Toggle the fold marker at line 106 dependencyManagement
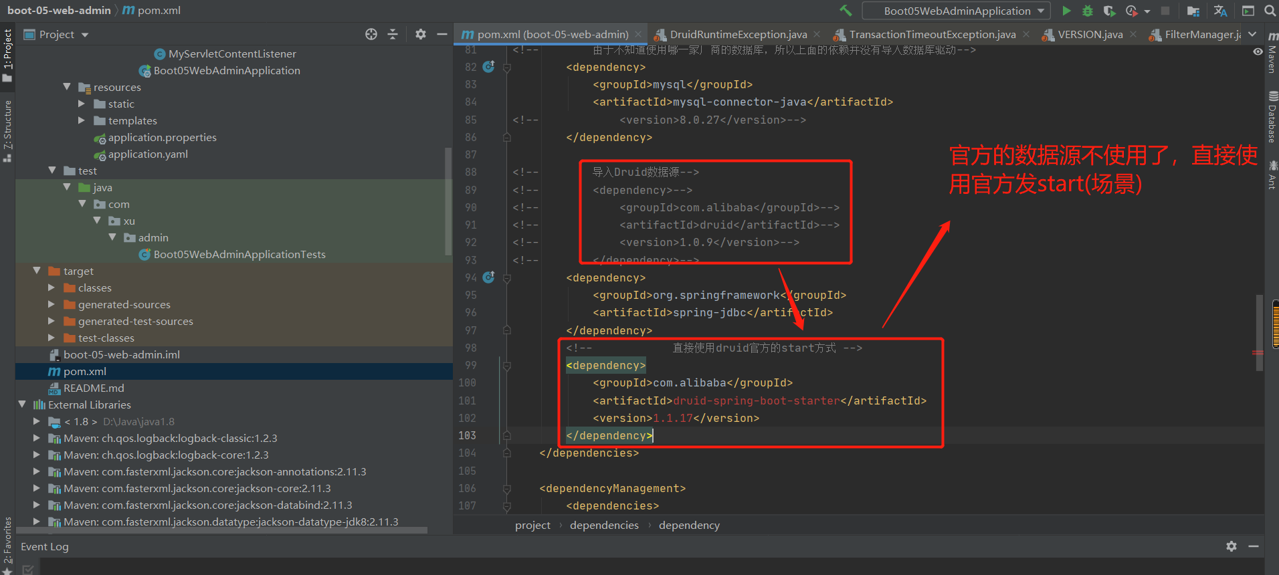 (x=506, y=489)
